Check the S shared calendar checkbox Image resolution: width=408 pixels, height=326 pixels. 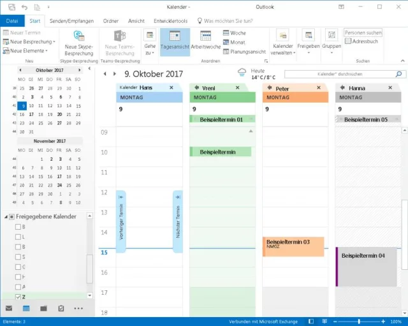18,257
